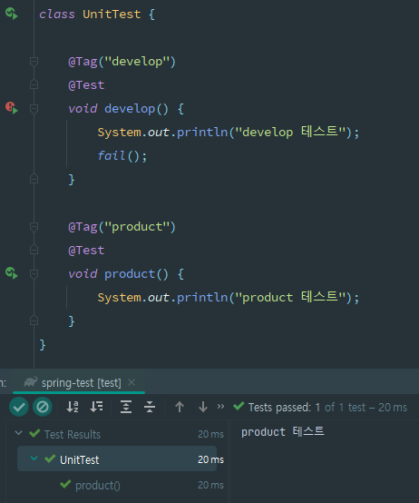Collapse the UnitTest tree node chevron
The height and width of the screenshot is (503, 419).
[34, 459]
